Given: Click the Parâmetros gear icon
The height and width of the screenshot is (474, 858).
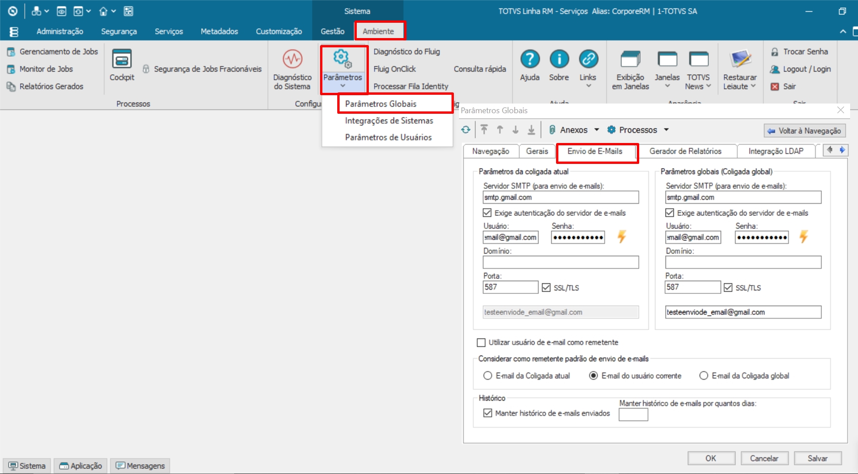Looking at the screenshot, I should (342, 59).
